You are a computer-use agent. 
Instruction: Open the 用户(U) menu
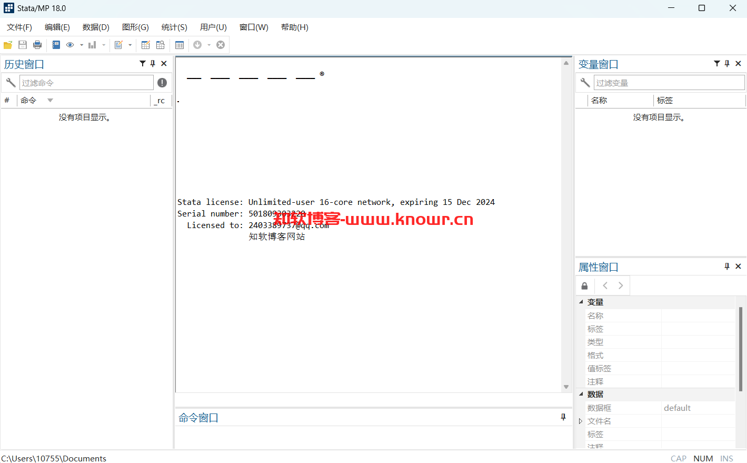[x=213, y=27]
